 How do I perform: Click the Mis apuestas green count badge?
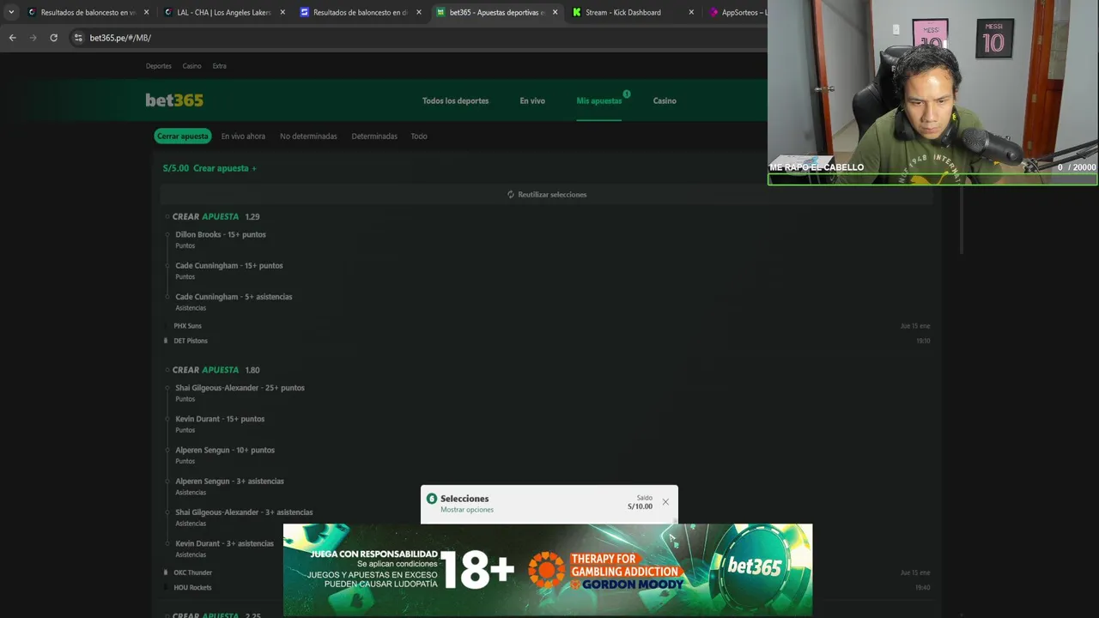click(x=627, y=94)
